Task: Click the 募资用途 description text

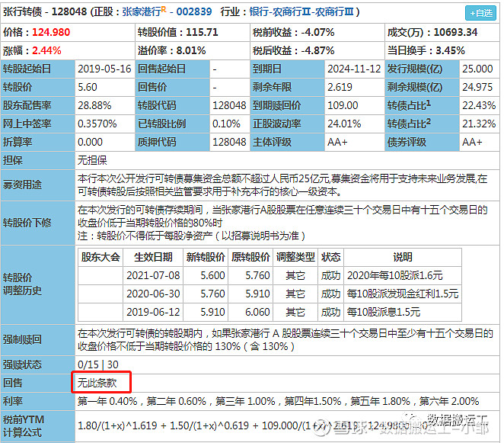Action: [282, 185]
